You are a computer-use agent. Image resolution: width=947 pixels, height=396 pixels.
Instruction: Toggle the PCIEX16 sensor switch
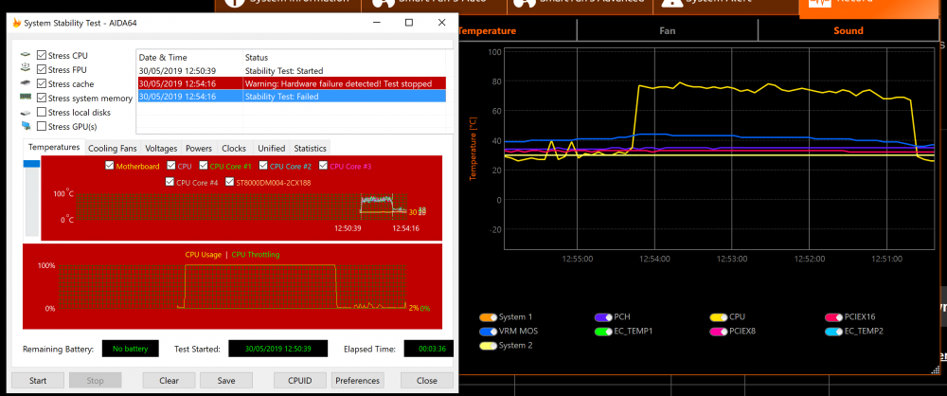pos(834,316)
